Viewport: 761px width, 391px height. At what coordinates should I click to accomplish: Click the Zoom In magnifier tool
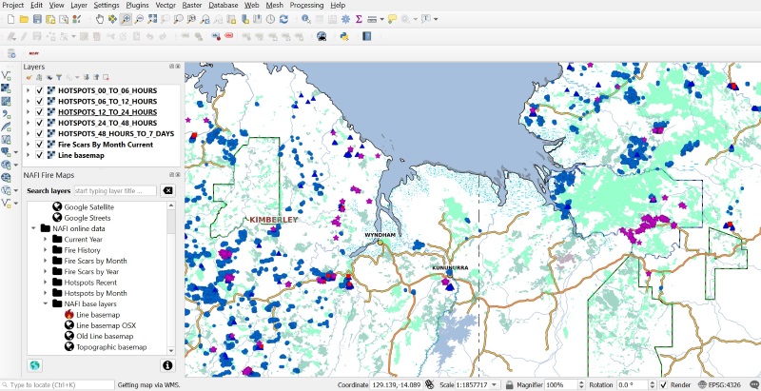tap(126, 19)
